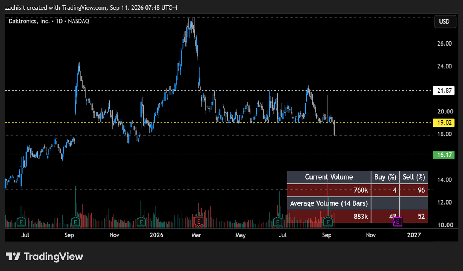Screen dimensions: 463x271
Task: Click the 2027 time axis label
Action: pos(414,235)
